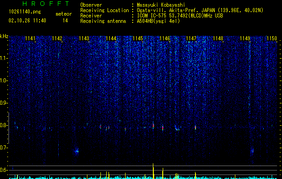Screen dimensions: 282x179
Task: Click the 1142 time marker
Action: point(57,38)
